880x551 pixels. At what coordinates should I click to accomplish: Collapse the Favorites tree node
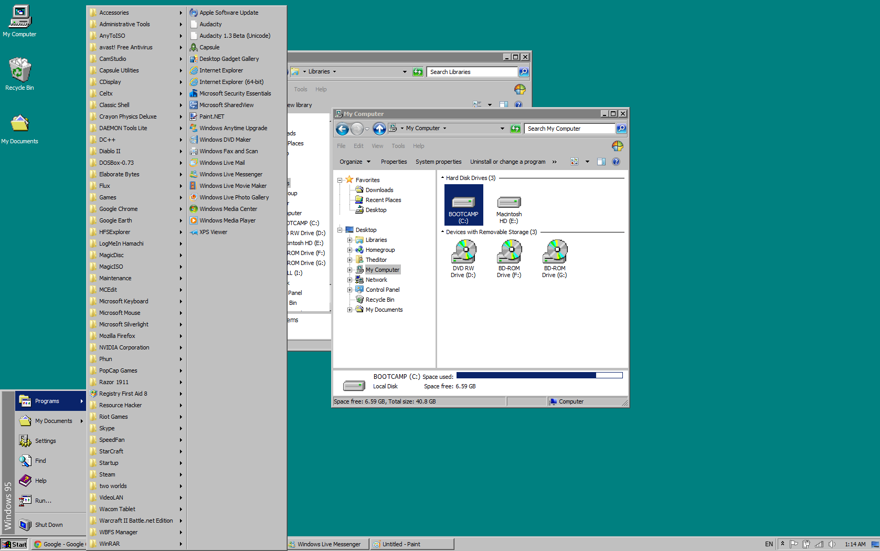tap(340, 180)
